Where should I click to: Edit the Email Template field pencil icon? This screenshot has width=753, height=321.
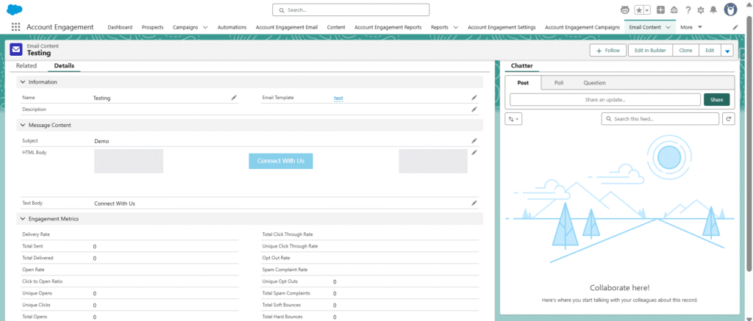pyautogui.click(x=474, y=98)
